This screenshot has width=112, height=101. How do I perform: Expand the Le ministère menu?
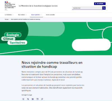point(9,15)
